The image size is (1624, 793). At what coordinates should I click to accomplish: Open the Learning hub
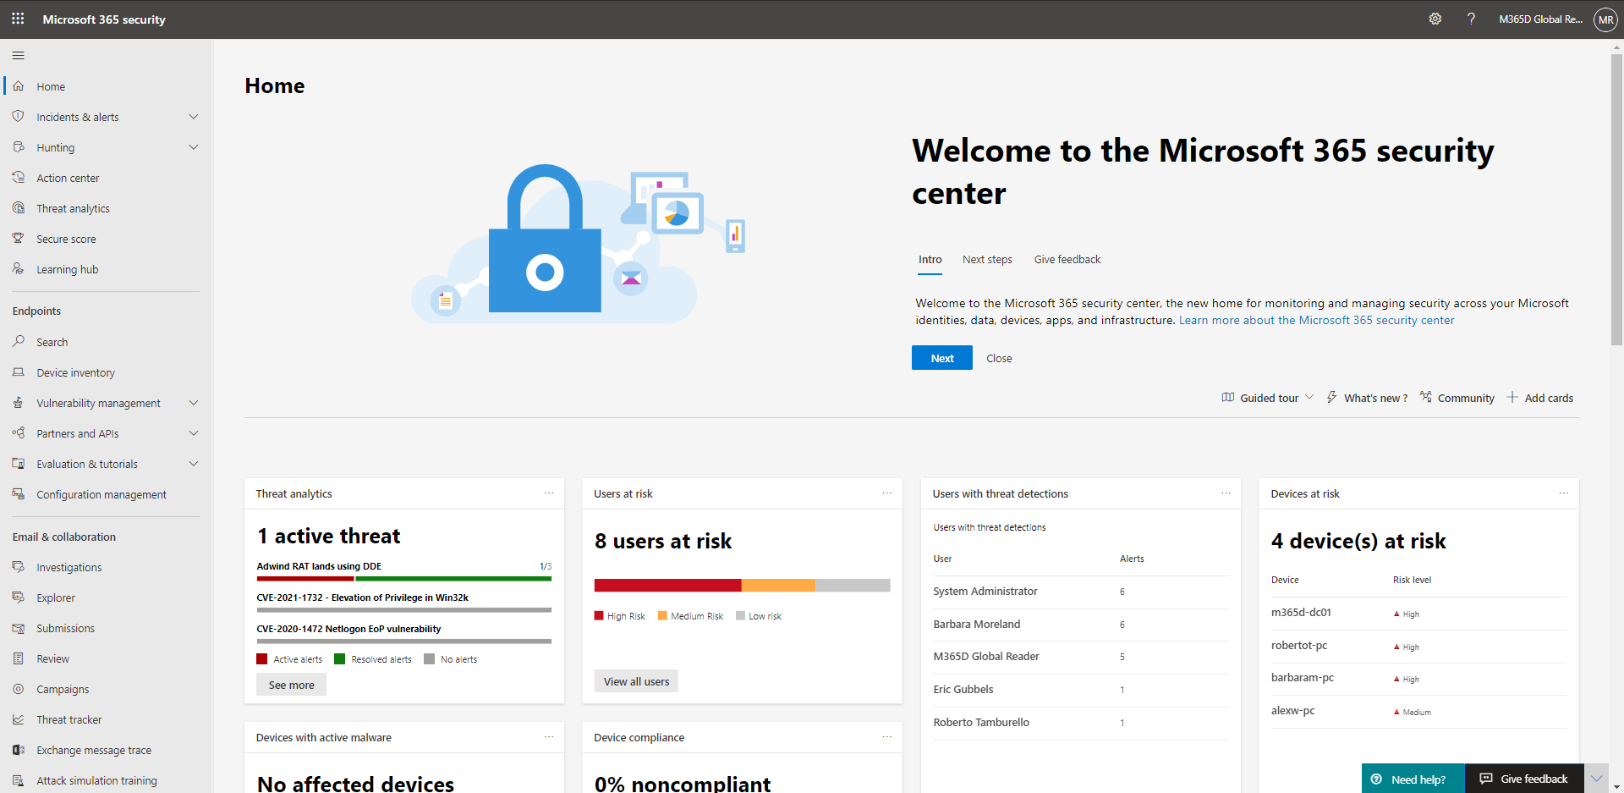(x=67, y=268)
